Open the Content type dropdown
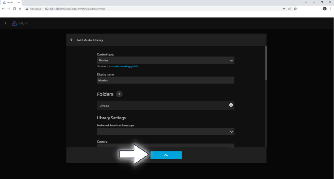 click(166, 60)
